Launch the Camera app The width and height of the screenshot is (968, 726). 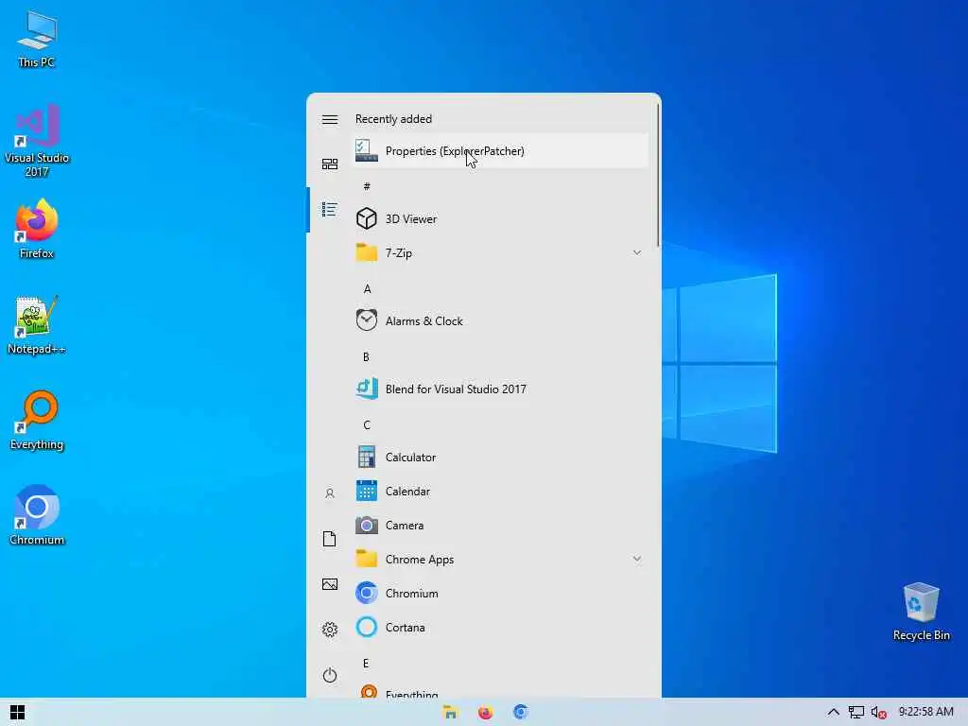tap(500, 526)
